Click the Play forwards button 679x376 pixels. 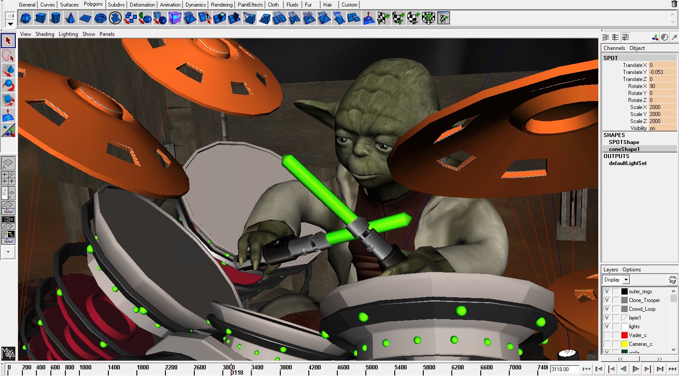coord(636,369)
